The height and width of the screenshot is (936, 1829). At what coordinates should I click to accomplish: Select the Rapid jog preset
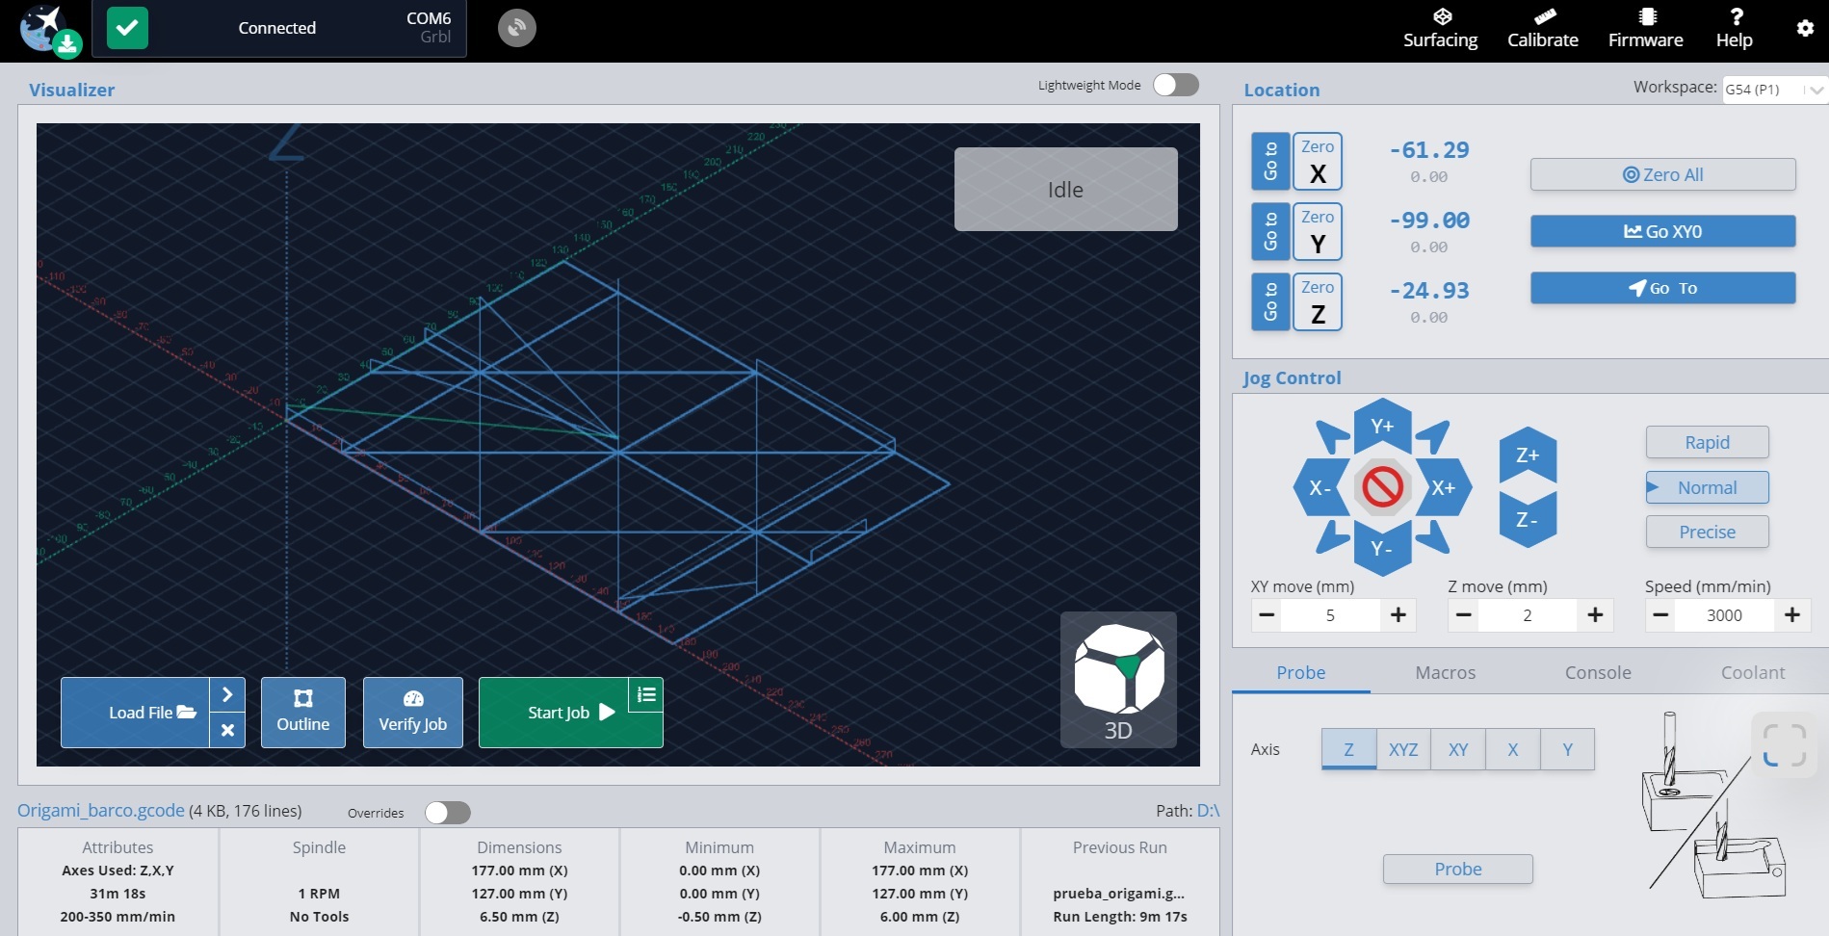pos(1707,443)
